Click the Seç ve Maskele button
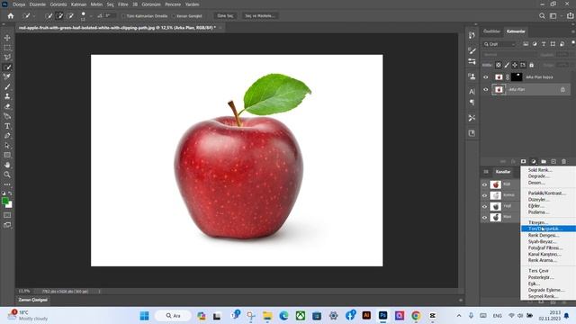The height and width of the screenshot is (324, 576). [260, 16]
